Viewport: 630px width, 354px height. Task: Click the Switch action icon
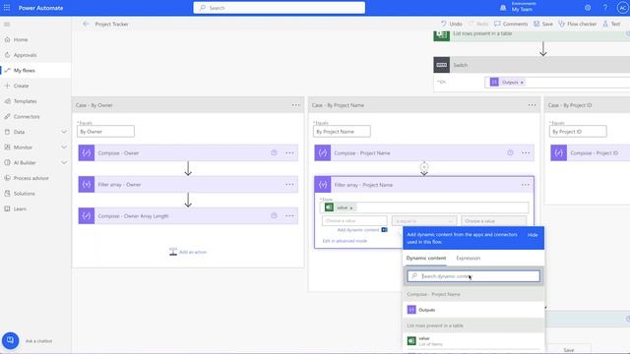point(441,65)
